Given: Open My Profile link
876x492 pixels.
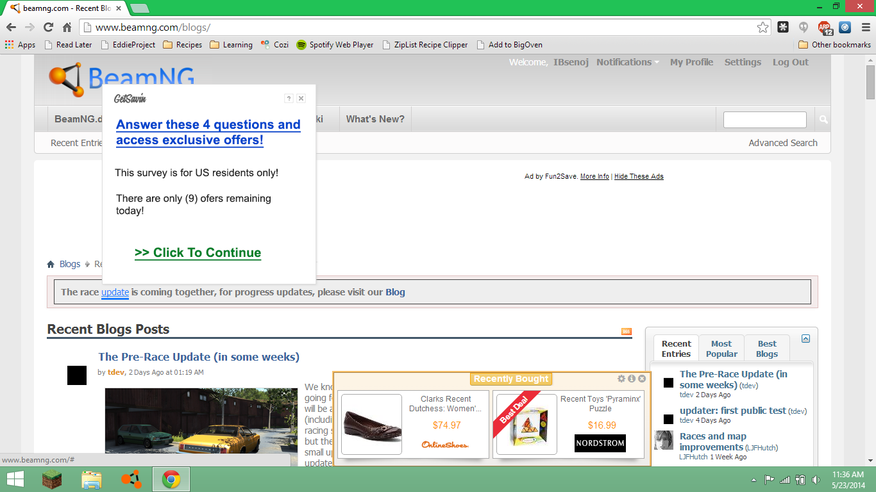Looking at the screenshot, I should (691, 62).
